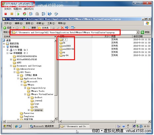Click the 开始 Start button

click(7, 126)
